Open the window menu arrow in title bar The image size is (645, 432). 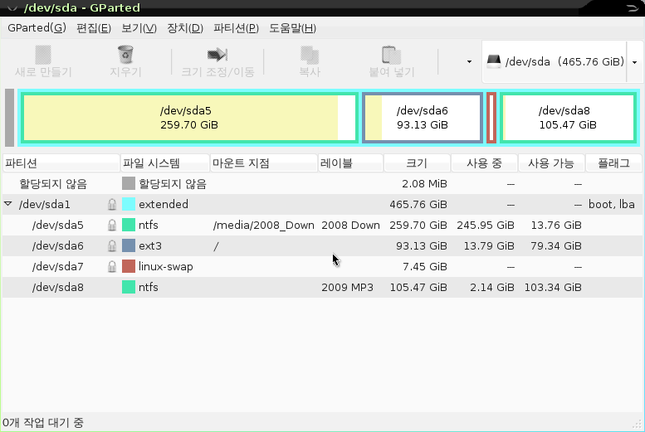point(12,7)
